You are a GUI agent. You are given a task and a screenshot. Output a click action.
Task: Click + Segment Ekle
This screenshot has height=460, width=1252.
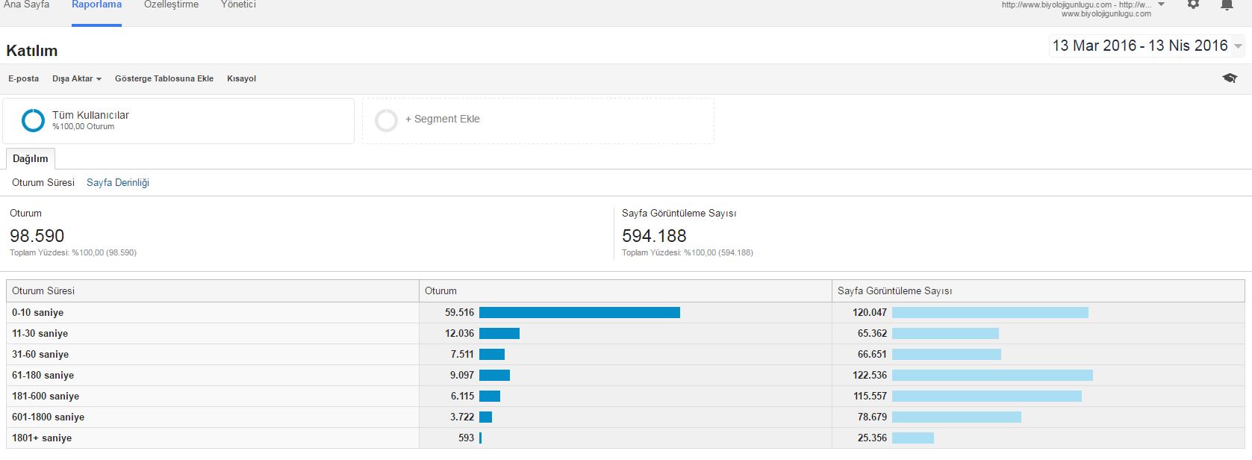coord(443,119)
